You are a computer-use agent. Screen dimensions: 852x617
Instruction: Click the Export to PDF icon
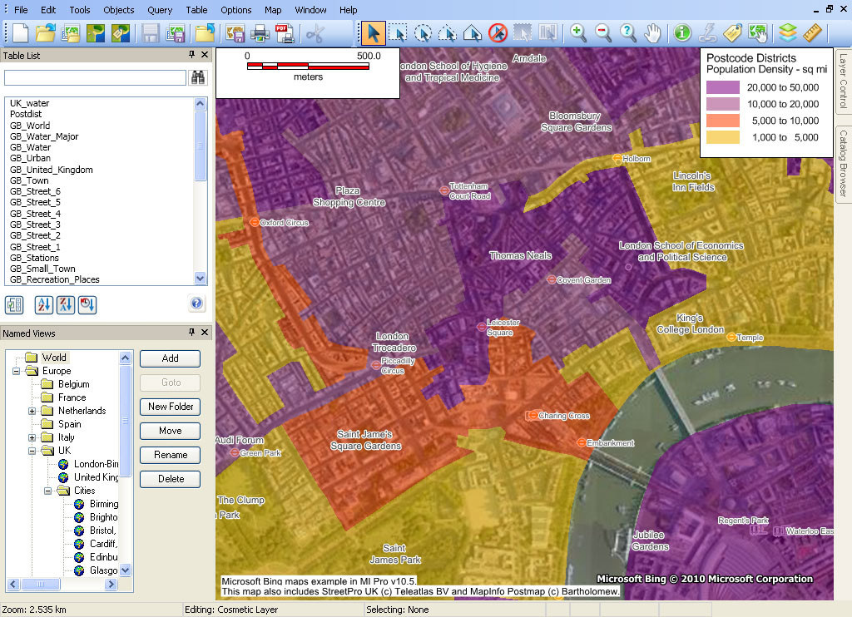(283, 33)
